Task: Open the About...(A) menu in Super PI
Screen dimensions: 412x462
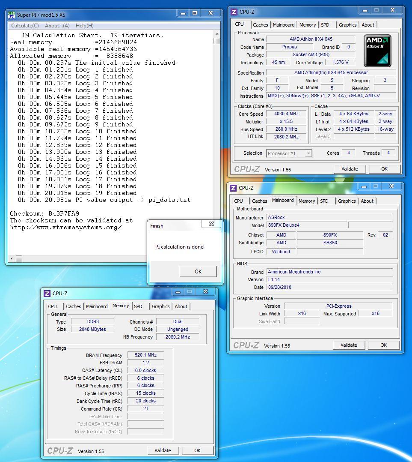Action: [x=57, y=26]
